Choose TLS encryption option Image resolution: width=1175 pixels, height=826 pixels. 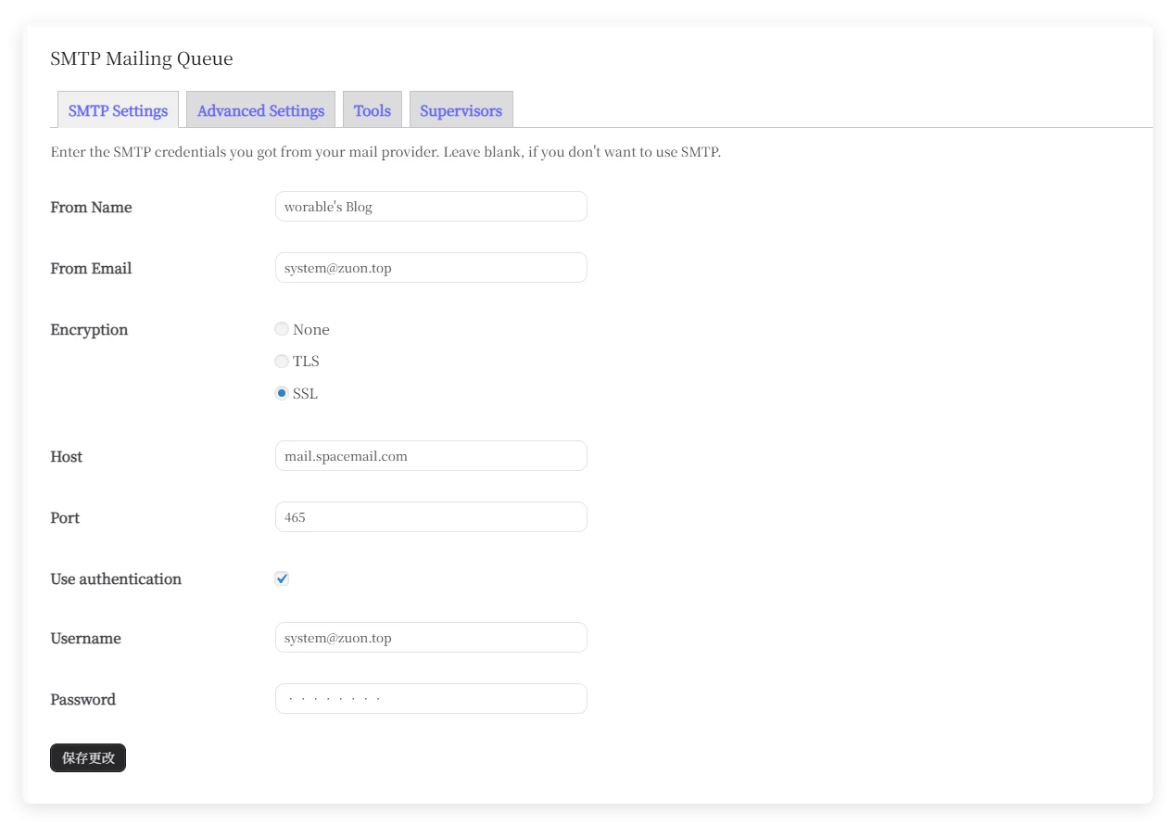click(x=282, y=361)
